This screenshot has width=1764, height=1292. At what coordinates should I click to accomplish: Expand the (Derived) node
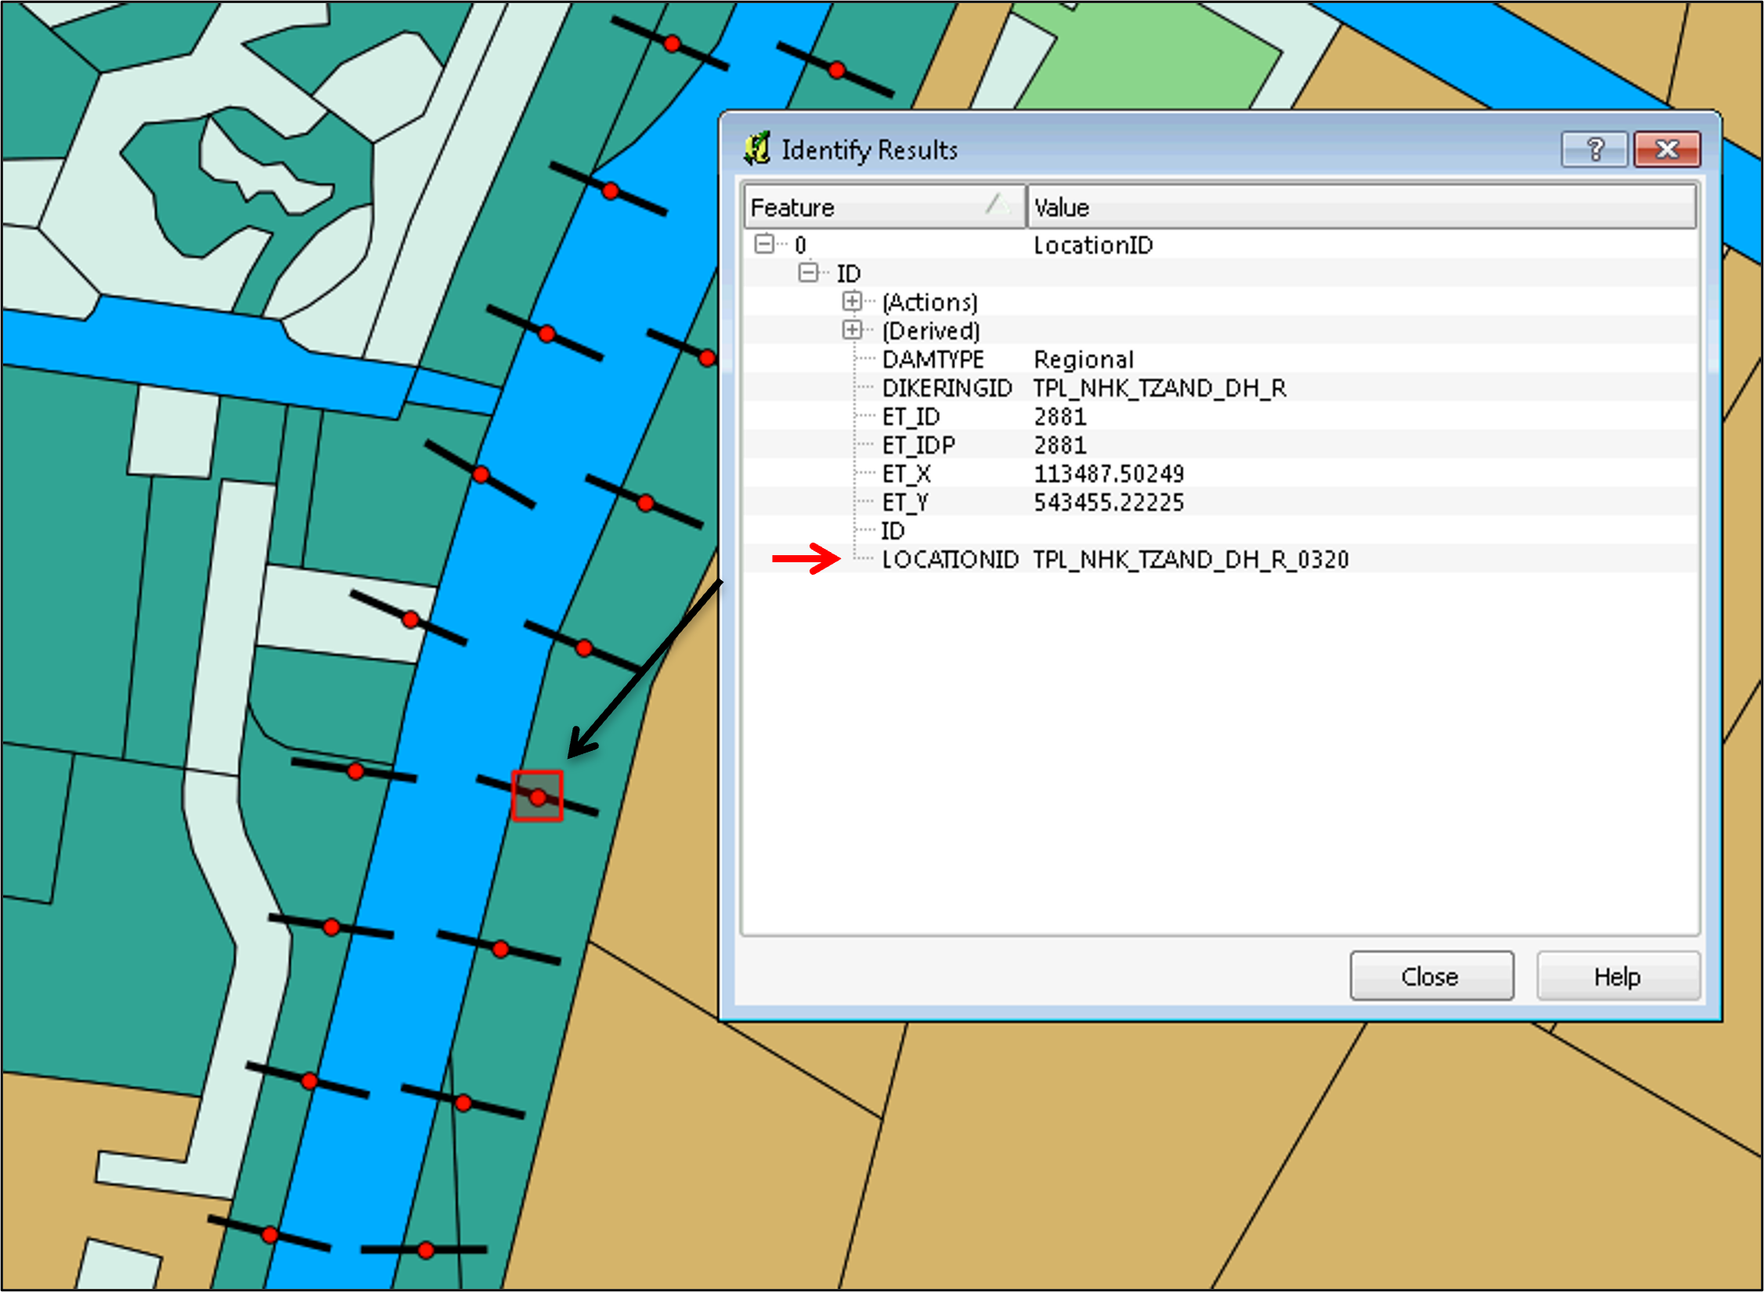coord(853,330)
